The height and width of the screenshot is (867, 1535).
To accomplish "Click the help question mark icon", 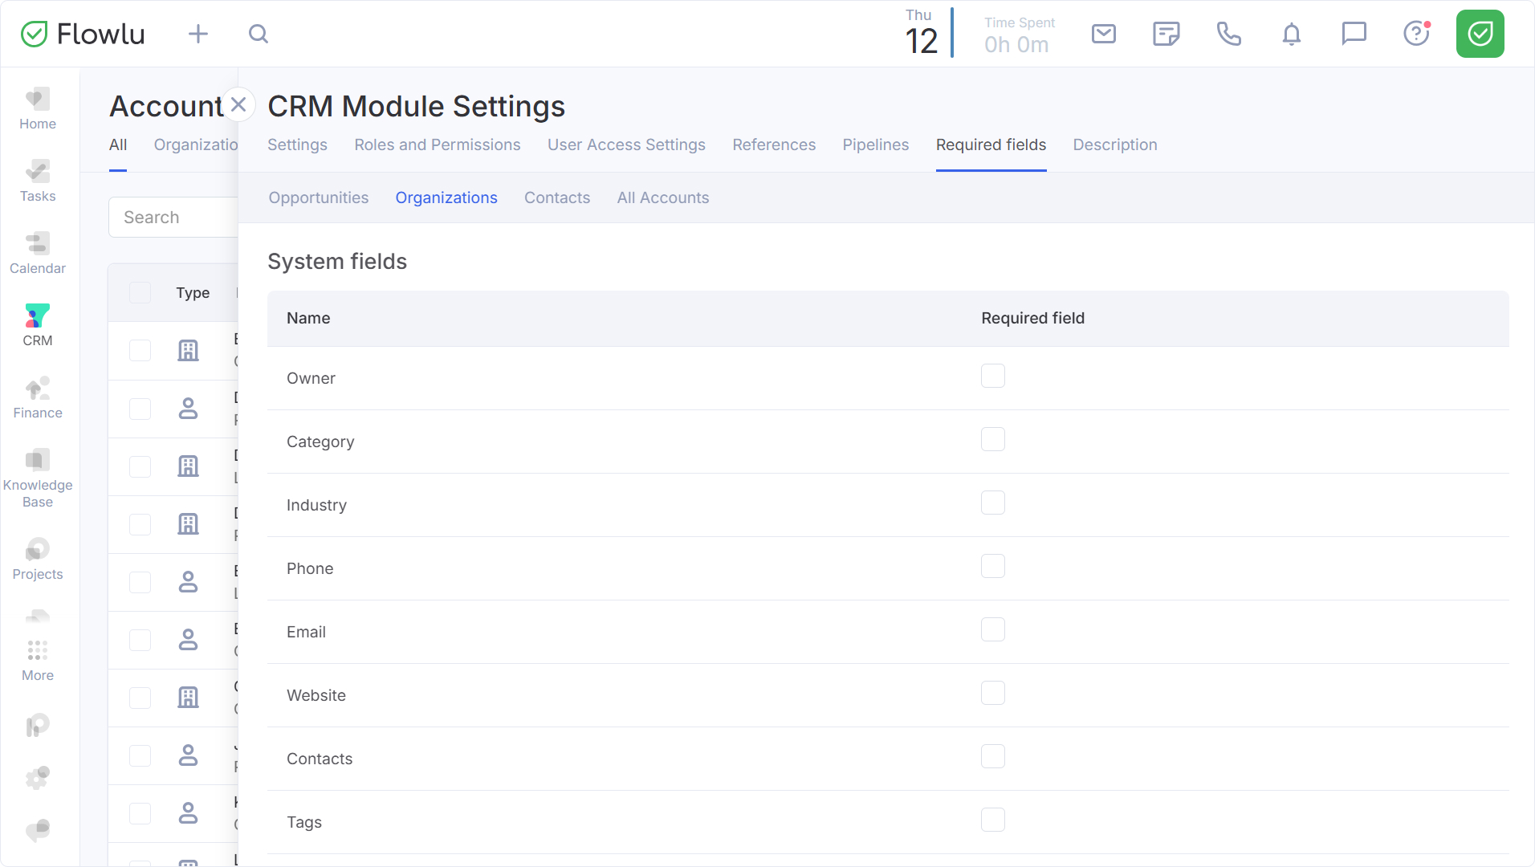I will coord(1416,34).
